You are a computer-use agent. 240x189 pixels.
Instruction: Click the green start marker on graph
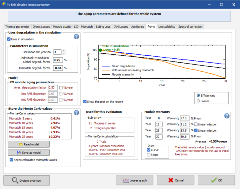[100, 50]
